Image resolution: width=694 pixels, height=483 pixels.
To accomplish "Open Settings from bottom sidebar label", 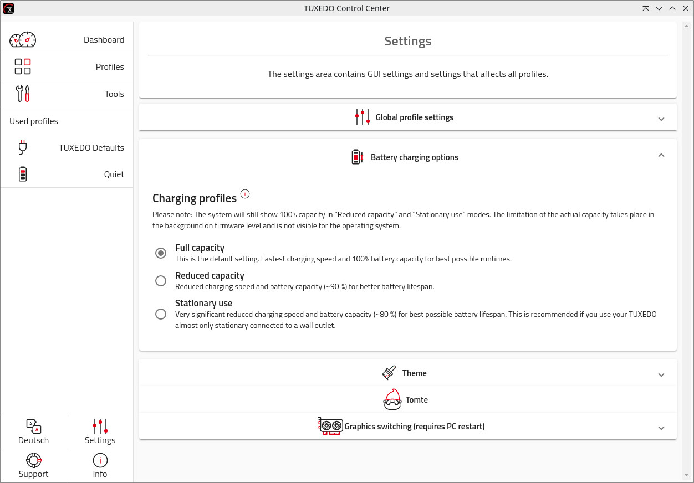I will [100, 440].
